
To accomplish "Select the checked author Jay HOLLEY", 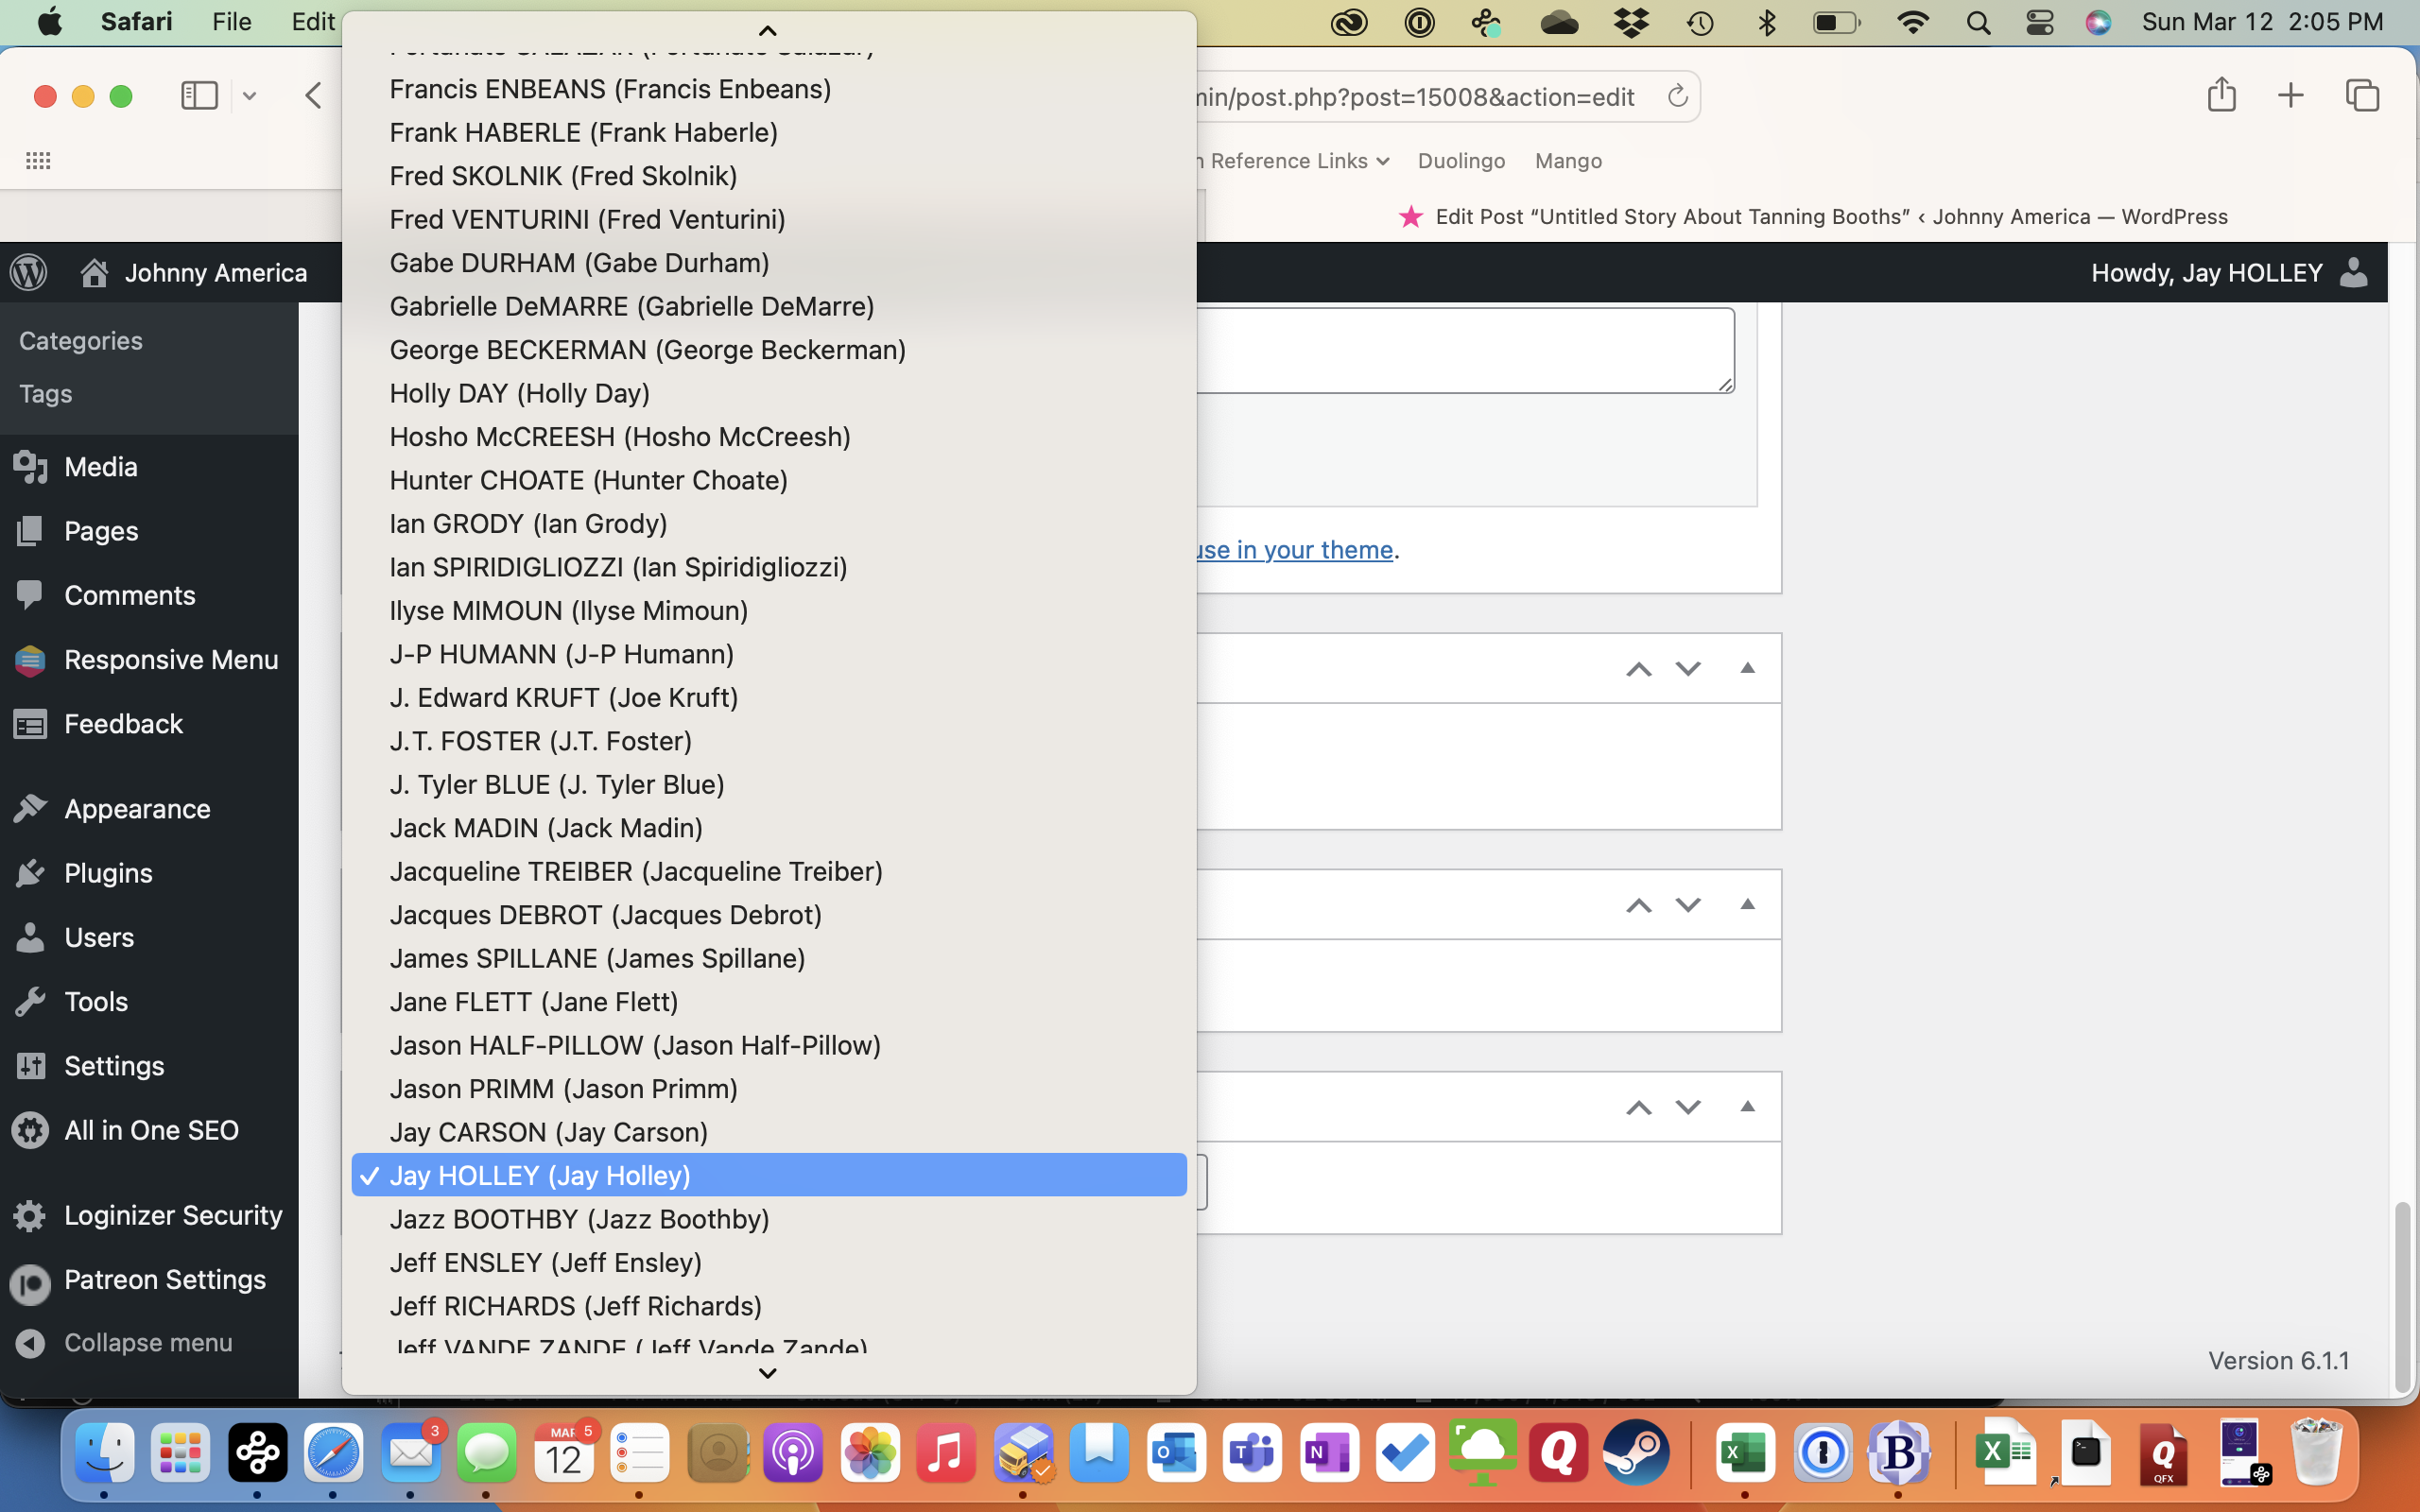I will 542,1175.
